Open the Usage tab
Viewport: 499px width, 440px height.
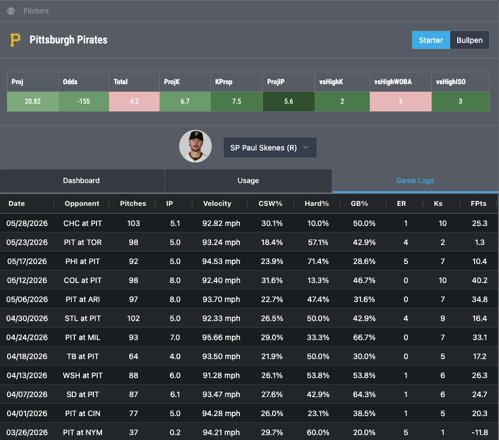coord(248,180)
